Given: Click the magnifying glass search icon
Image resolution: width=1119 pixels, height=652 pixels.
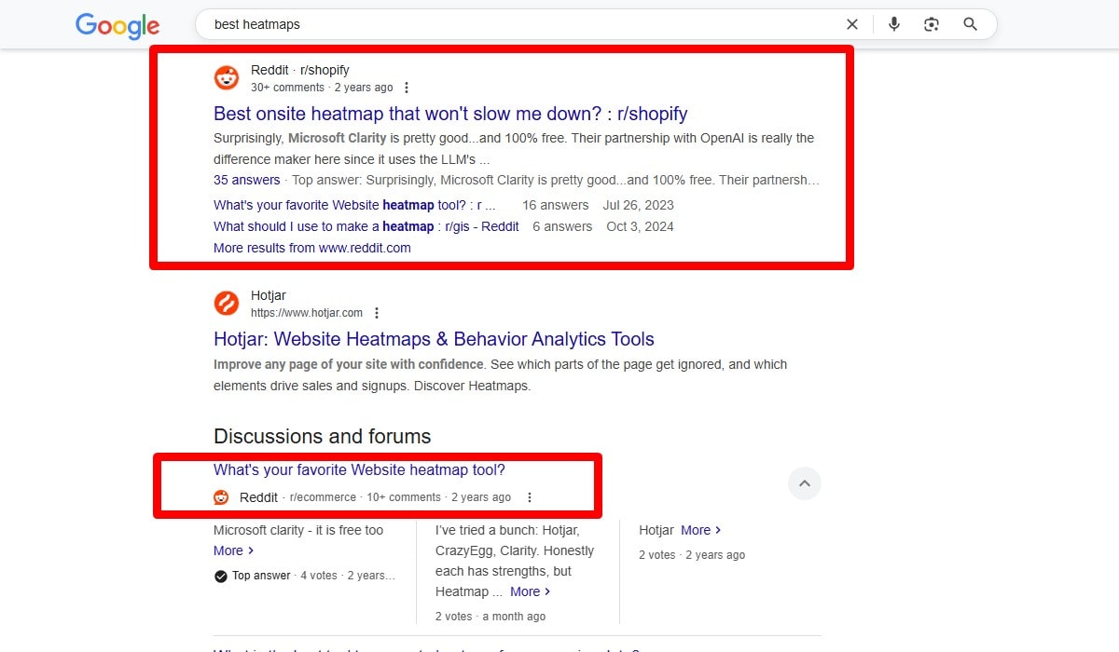Looking at the screenshot, I should [970, 24].
